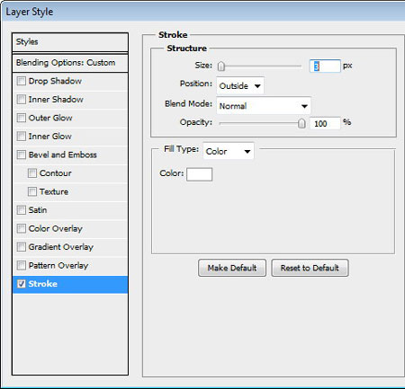The image size is (405, 389).
Task: Click the Opacity value field showing 100
Action: click(325, 123)
